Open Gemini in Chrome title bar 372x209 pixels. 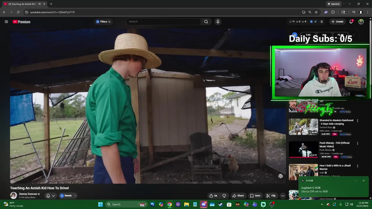tap(333, 4)
